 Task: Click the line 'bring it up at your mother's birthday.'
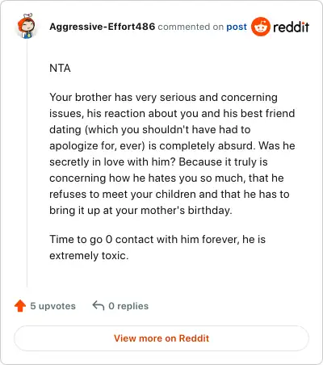141,211
